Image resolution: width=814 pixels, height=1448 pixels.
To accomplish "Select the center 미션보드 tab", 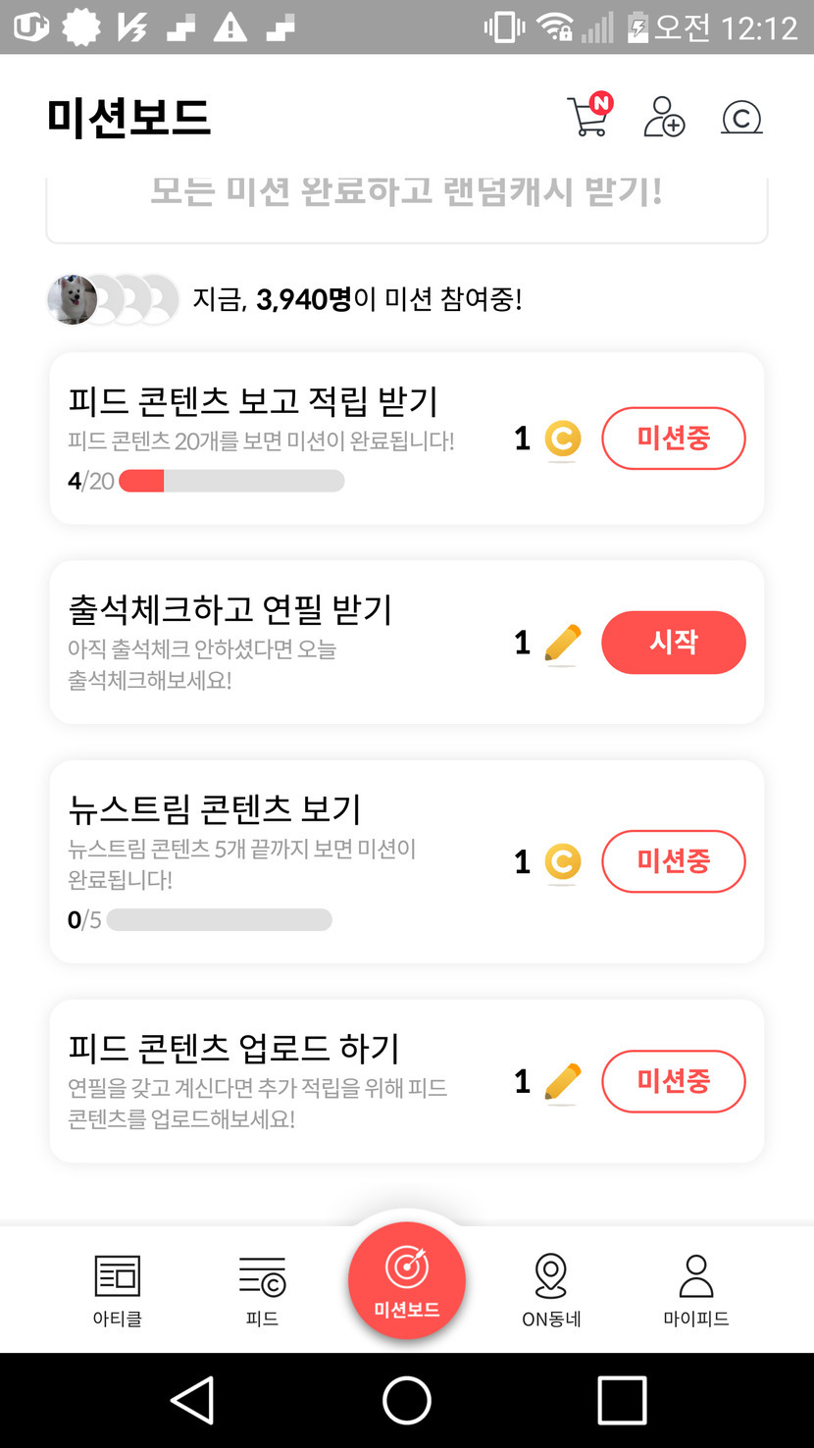I will (407, 1280).
